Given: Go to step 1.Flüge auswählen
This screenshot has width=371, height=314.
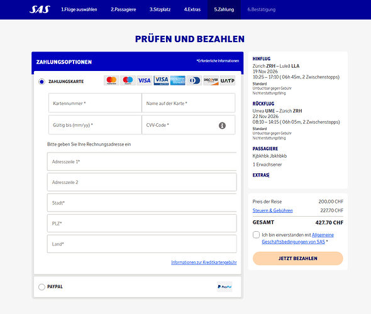Looking at the screenshot, I should 79,9.
